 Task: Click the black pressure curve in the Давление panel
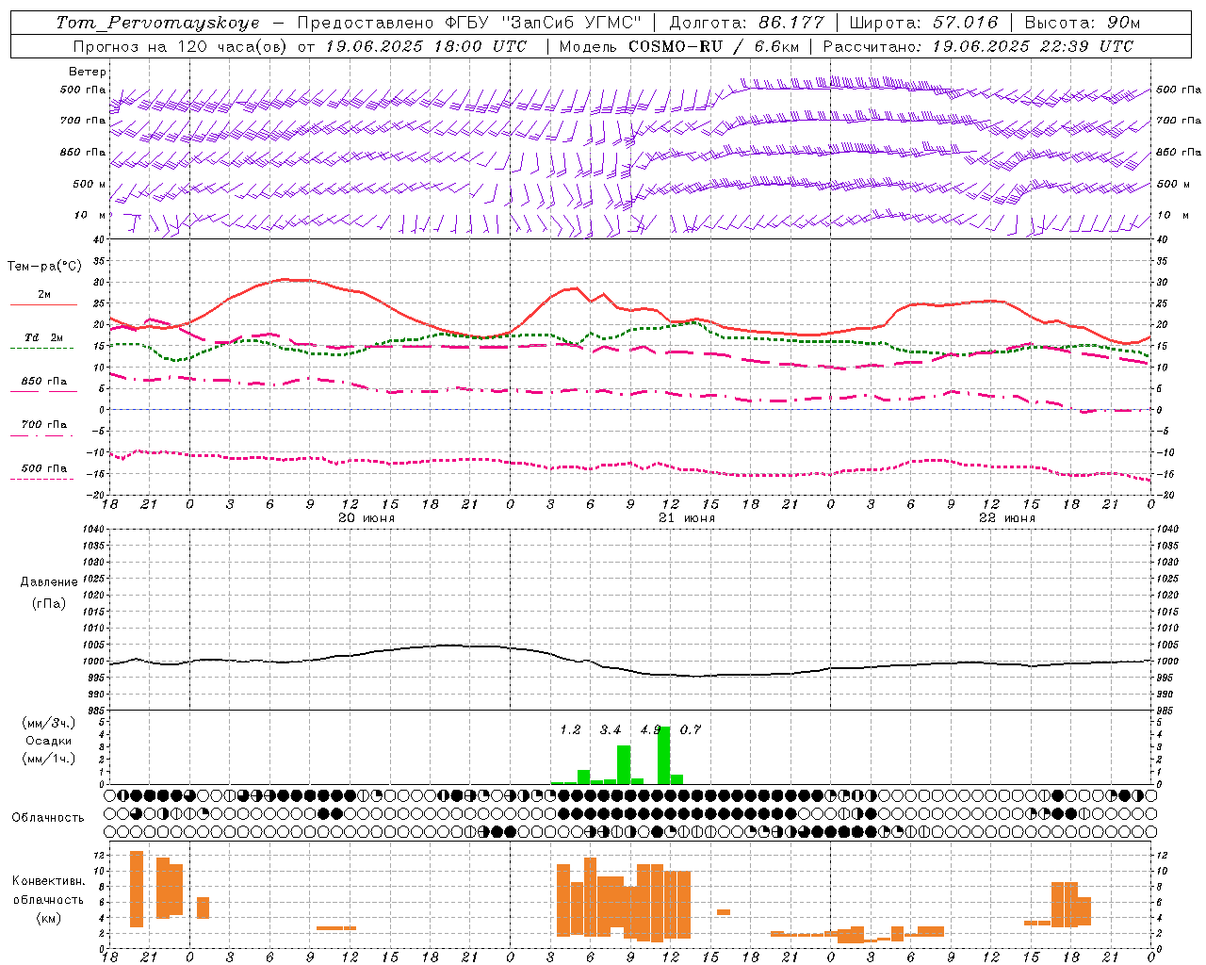tap(631, 670)
